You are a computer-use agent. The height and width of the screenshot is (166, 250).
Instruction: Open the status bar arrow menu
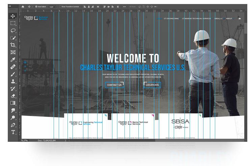[x=65, y=140]
